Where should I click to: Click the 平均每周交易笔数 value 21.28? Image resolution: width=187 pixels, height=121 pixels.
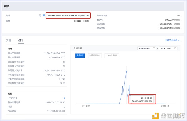(62, 83)
